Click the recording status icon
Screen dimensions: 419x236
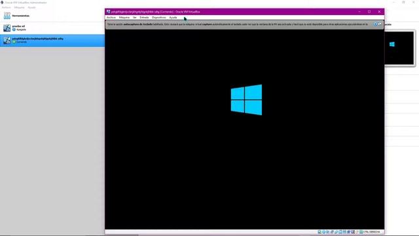coord(349,231)
